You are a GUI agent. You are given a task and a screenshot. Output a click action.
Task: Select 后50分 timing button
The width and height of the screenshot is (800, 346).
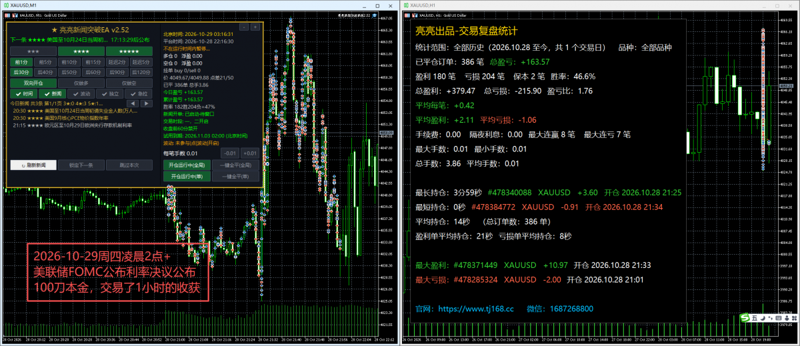tap(69, 72)
